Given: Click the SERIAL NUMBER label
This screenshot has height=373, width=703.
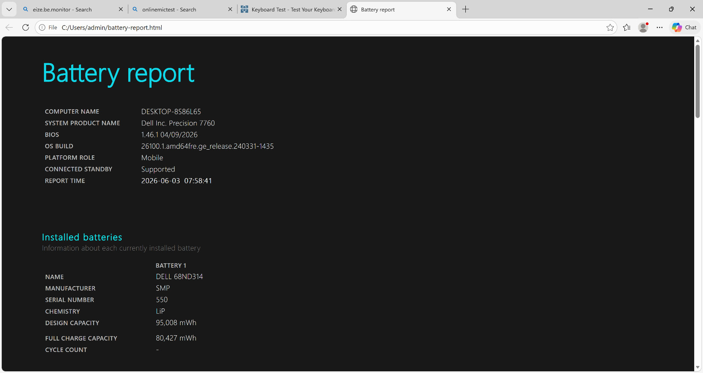Looking at the screenshot, I should (69, 300).
